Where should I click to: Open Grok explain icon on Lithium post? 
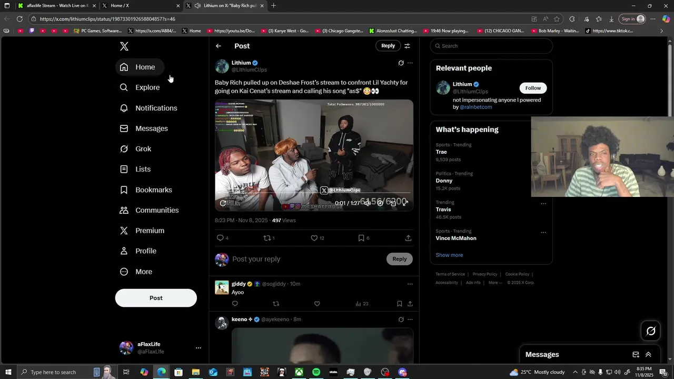pyautogui.click(x=401, y=63)
